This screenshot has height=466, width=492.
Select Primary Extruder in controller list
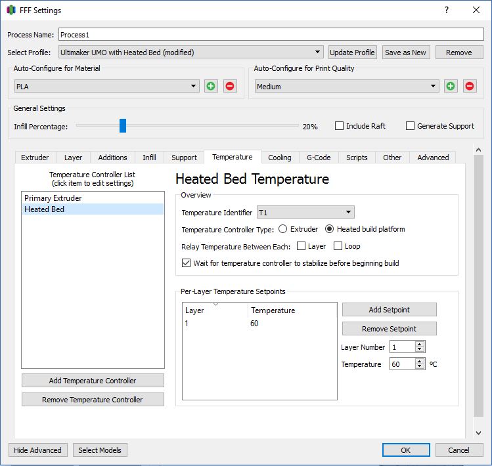pos(53,198)
